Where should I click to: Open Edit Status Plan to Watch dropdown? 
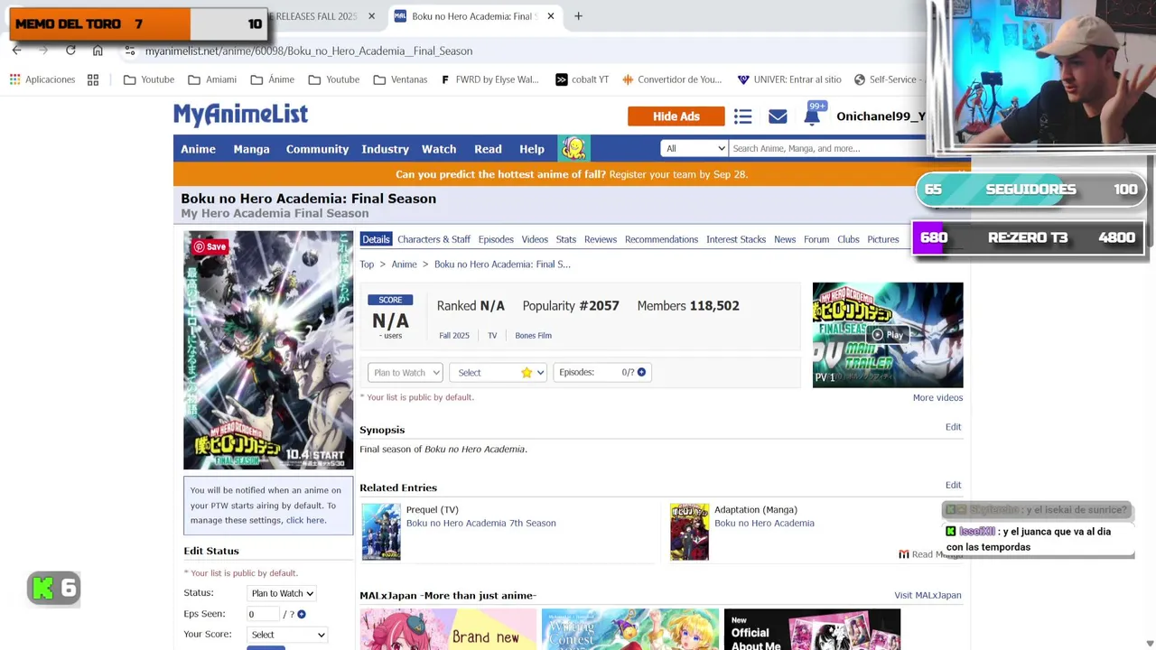pyautogui.click(x=282, y=593)
